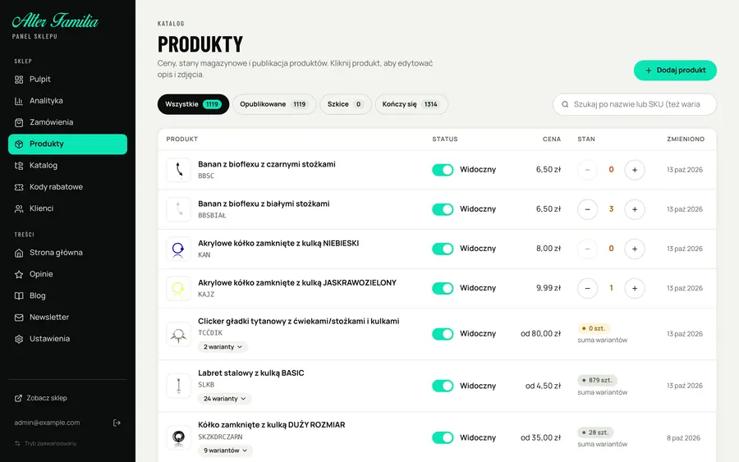The width and height of the screenshot is (739, 462).
Task: Increase stock for Banan z białymi stożkami
Action: [635, 209]
